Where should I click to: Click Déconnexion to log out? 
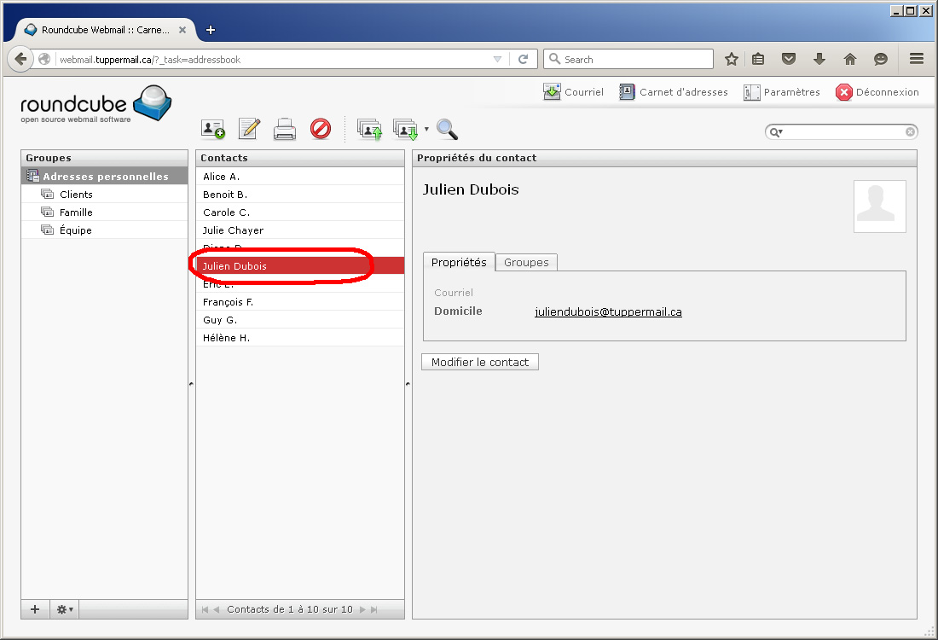coord(877,92)
